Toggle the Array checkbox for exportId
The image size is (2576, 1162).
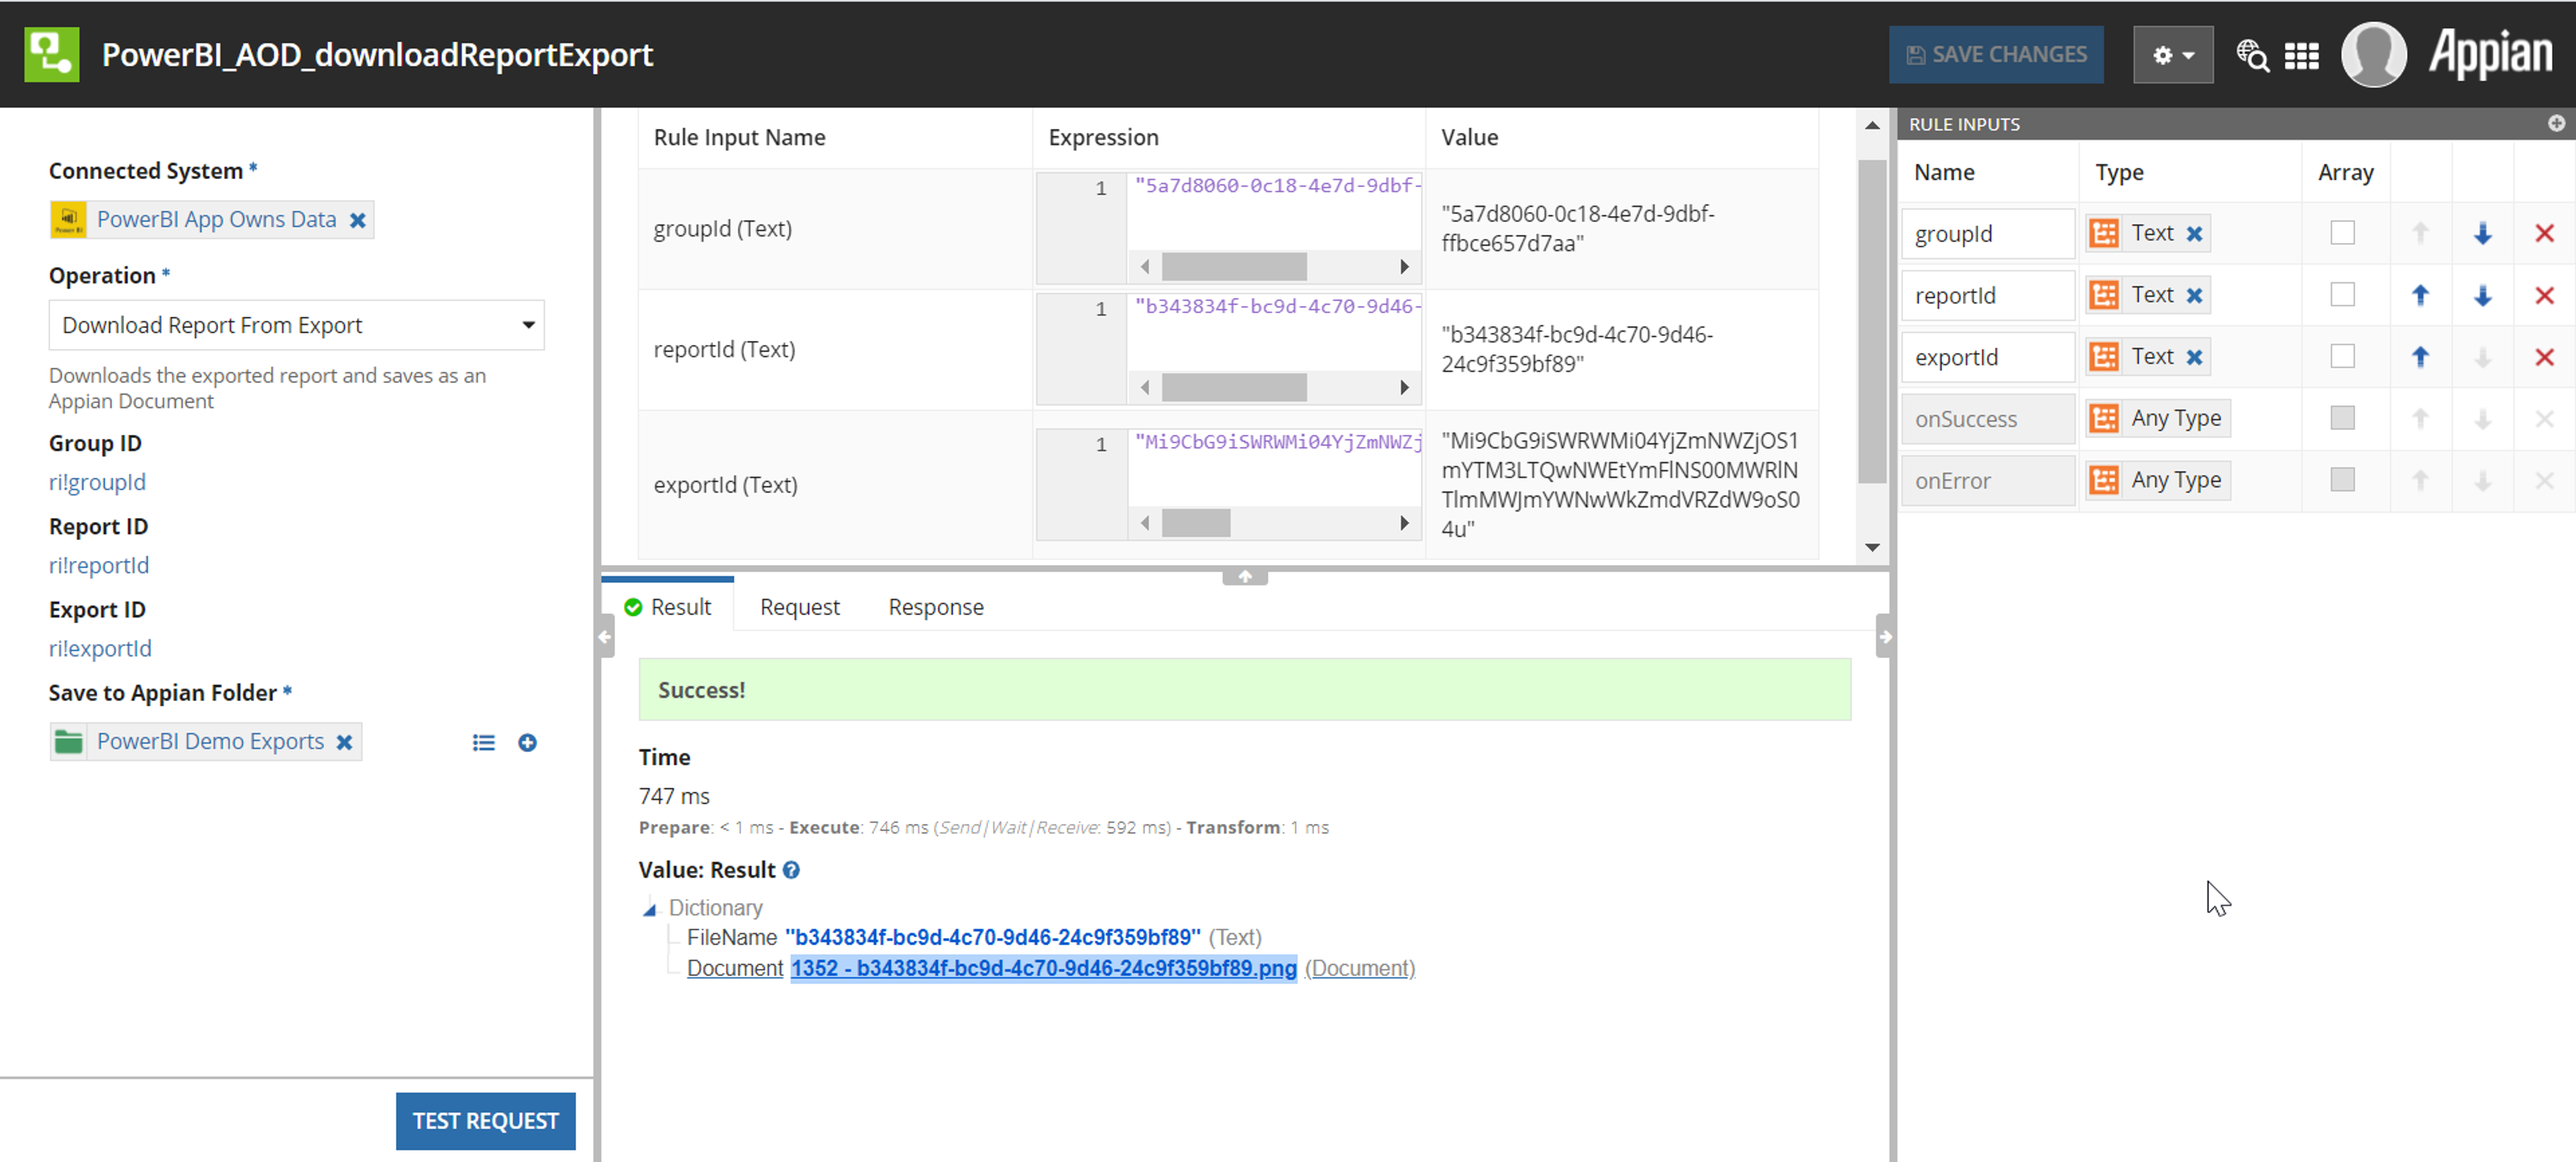(x=2342, y=357)
